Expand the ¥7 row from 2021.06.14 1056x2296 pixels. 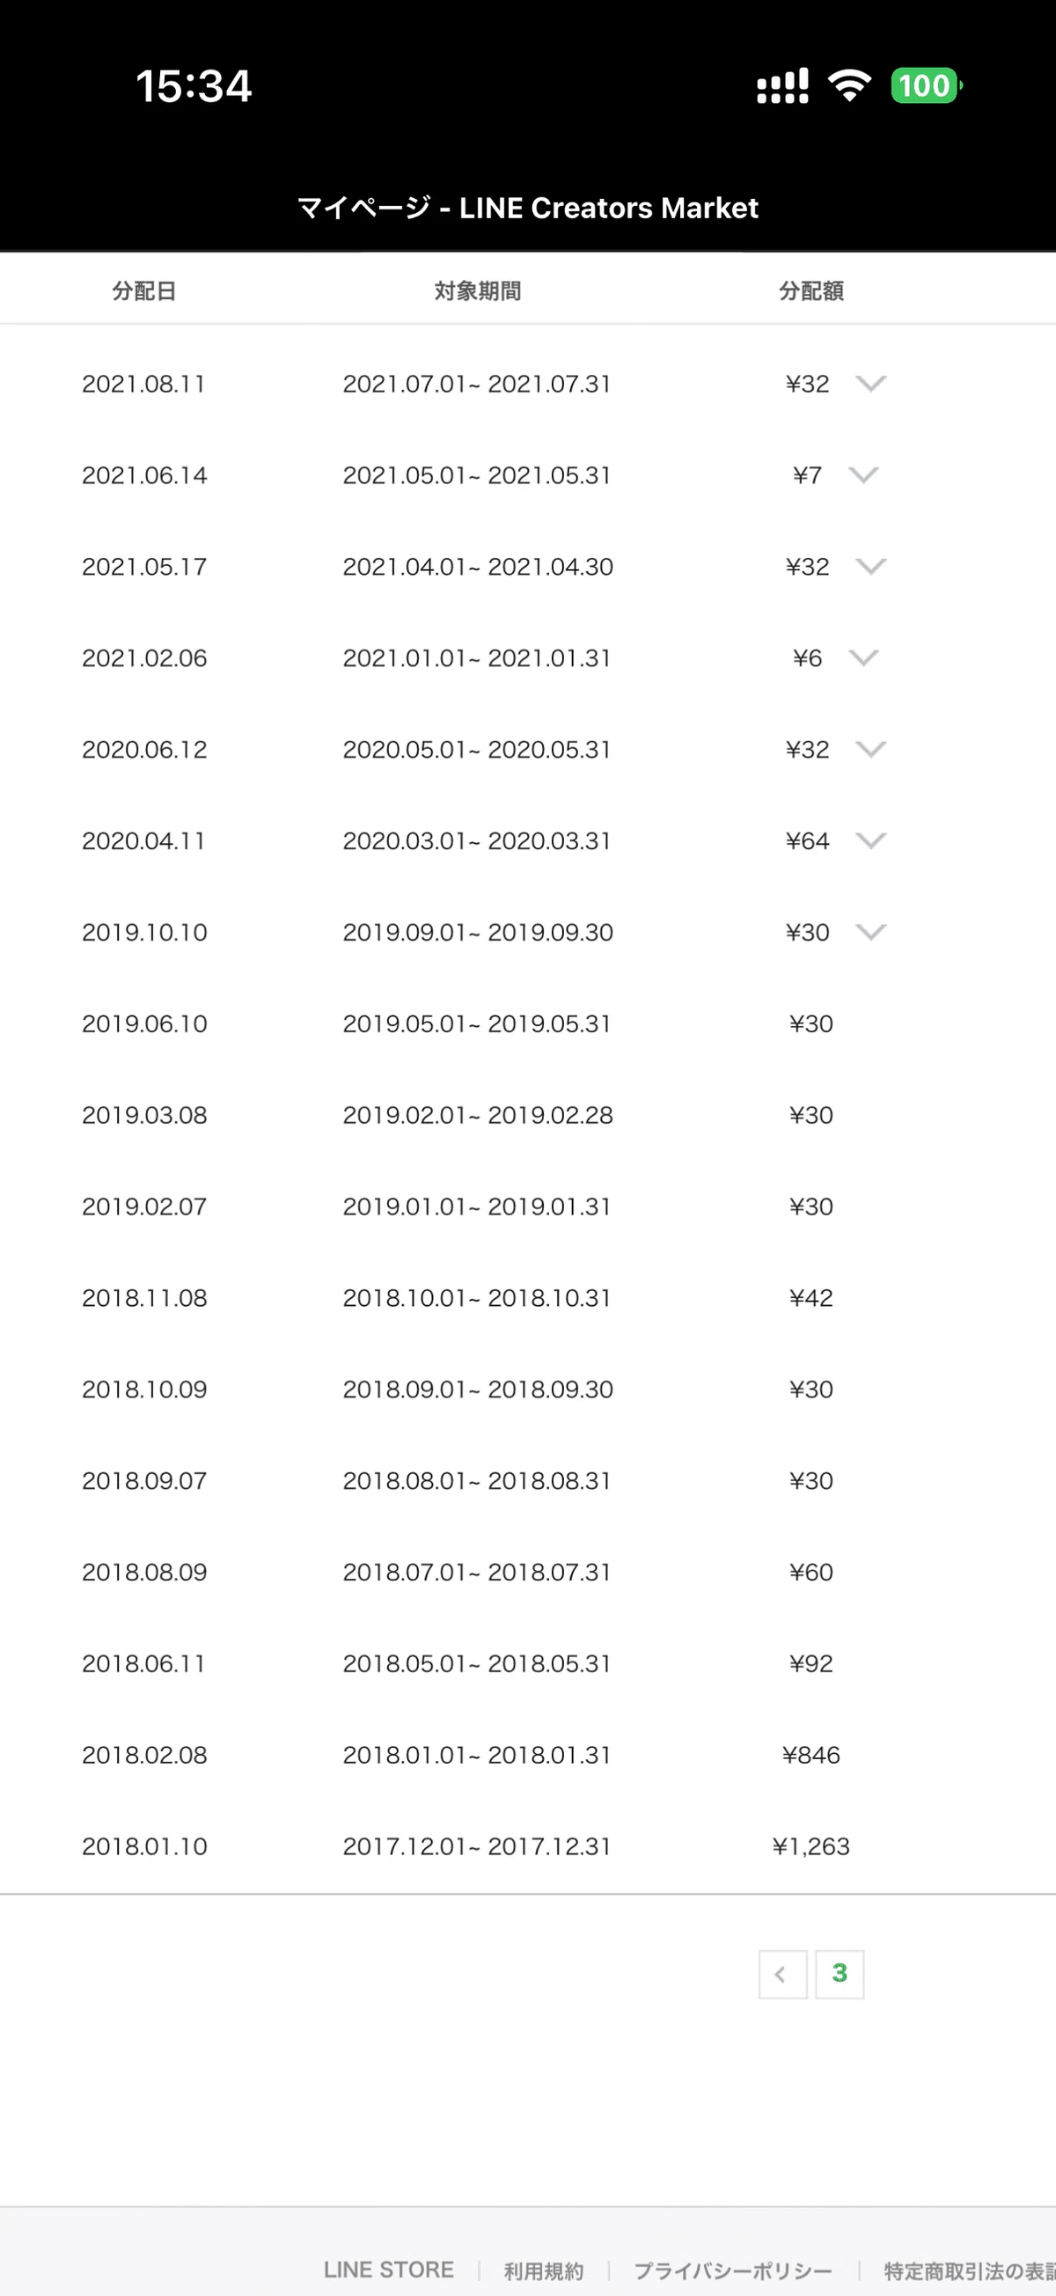[x=863, y=475]
